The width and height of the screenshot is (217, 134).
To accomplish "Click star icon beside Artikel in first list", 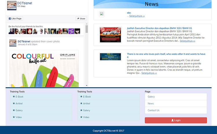I will (x=14, y=103).
